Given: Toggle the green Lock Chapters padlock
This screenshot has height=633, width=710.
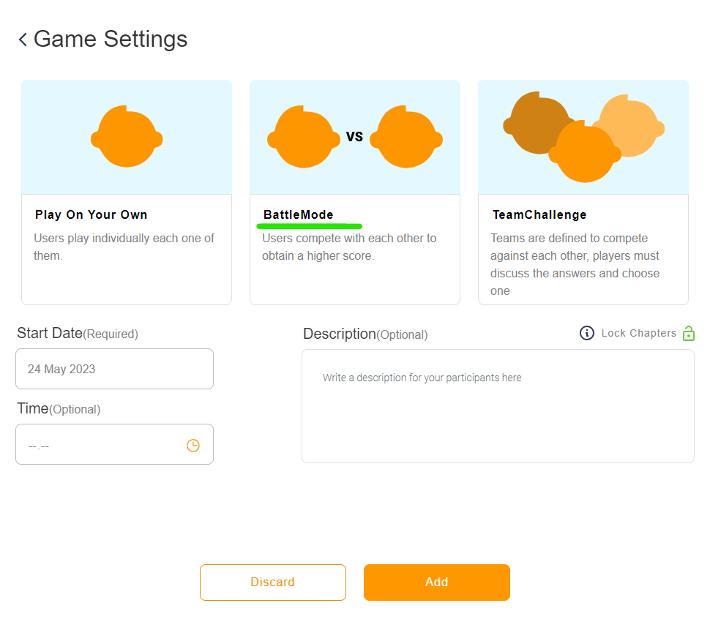Looking at the screenshot, I should coord(689,333).
